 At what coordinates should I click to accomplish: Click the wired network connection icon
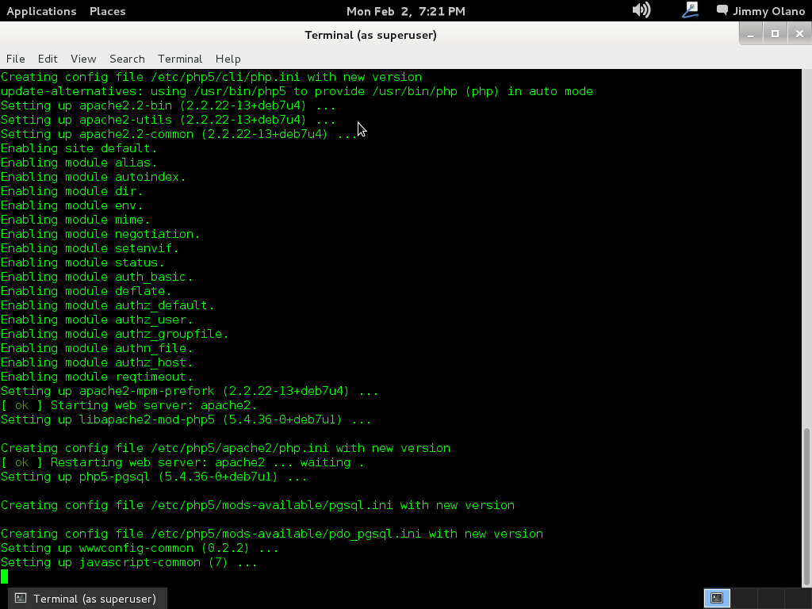coord(689,10)
